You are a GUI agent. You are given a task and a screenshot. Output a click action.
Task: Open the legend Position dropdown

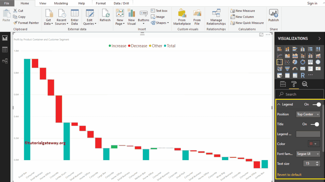[308, 114]
